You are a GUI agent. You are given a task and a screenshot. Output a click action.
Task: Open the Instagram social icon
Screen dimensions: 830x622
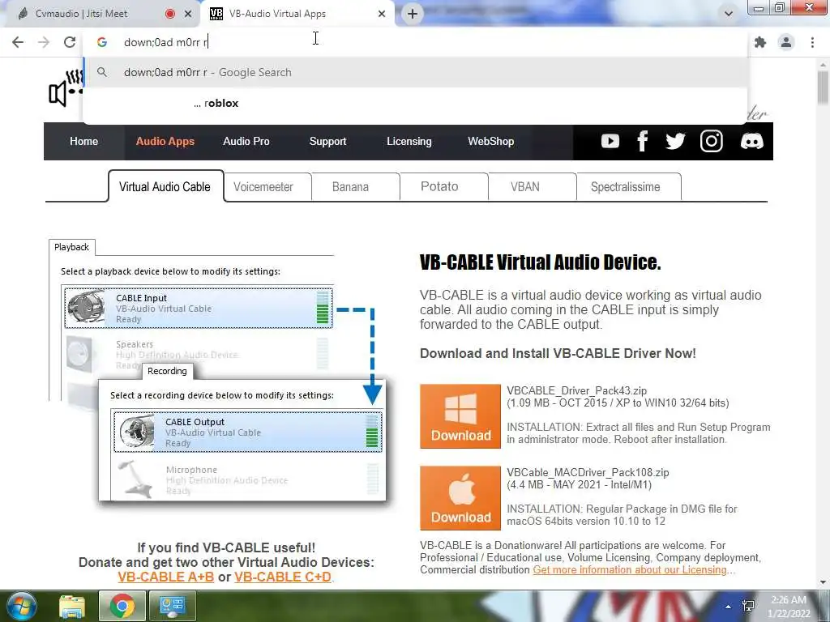(711, 141)
